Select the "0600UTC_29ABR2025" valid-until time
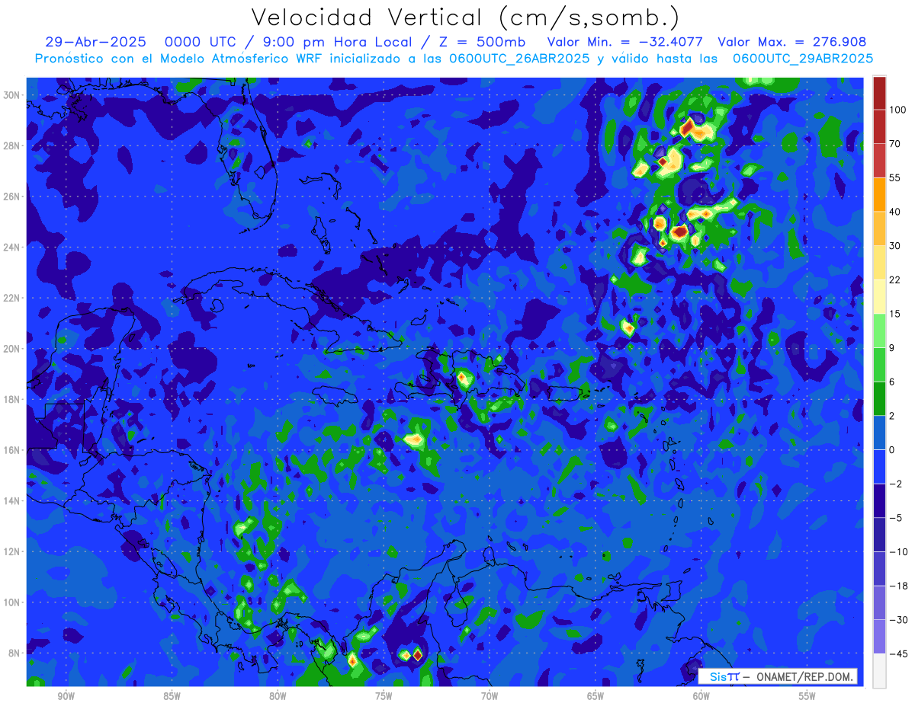The width and height of the screenshot is (915, 706). [x=803, y=59]
